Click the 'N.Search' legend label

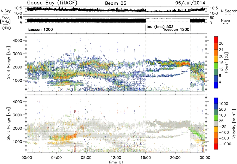click(229, 11)
